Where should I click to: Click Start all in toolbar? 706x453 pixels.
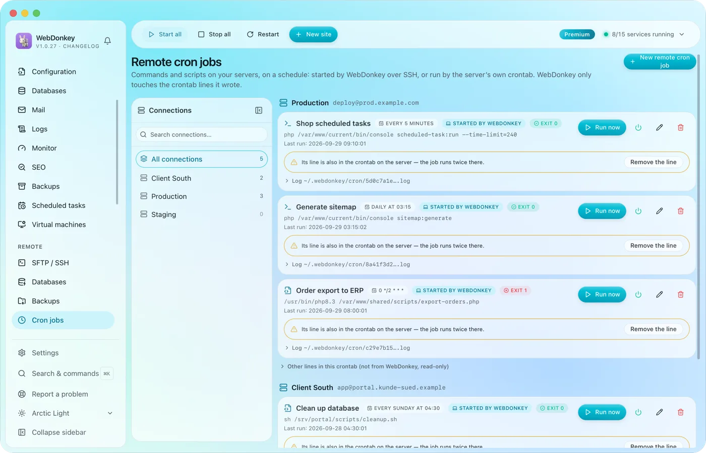click(x=165, y=34)
